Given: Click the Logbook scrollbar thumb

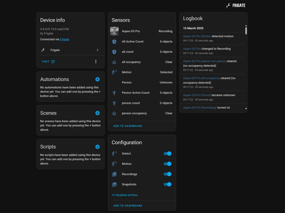Looking at the screenshot, I should pyautogui.click(x=246, y=31).
